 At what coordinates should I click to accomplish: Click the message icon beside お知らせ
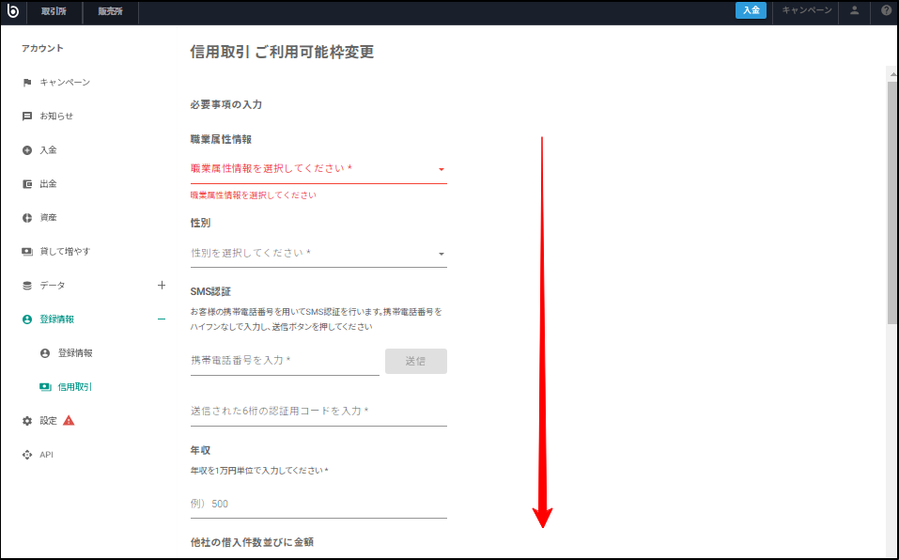coord(27,117)
